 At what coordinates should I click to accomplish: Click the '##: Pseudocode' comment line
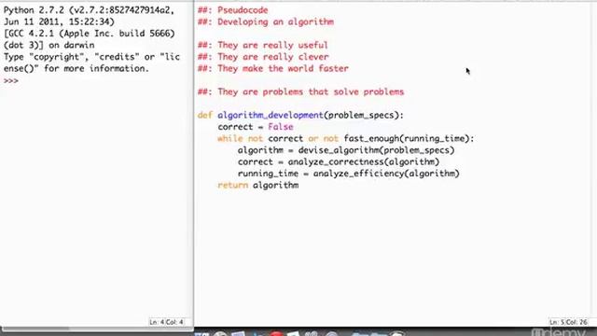coord(232,10)
